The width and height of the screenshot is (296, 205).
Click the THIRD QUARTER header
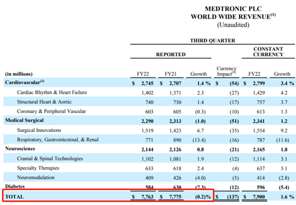click(212, 41)
